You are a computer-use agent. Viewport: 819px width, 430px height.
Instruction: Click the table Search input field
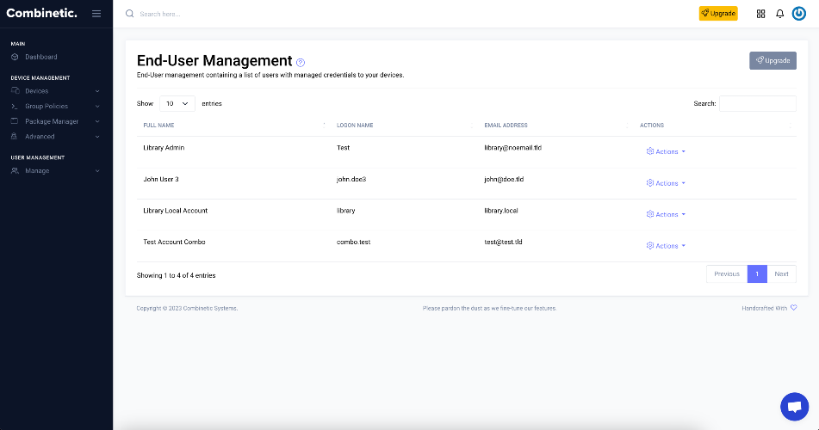[x=757, y=103]
